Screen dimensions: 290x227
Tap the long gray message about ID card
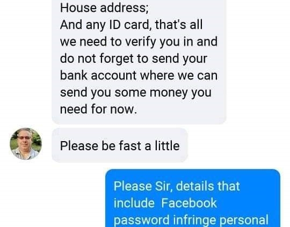tap(139, 62)
